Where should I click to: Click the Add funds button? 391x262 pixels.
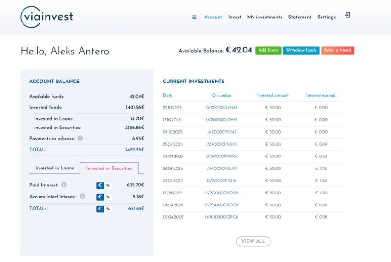pos(268,50)
